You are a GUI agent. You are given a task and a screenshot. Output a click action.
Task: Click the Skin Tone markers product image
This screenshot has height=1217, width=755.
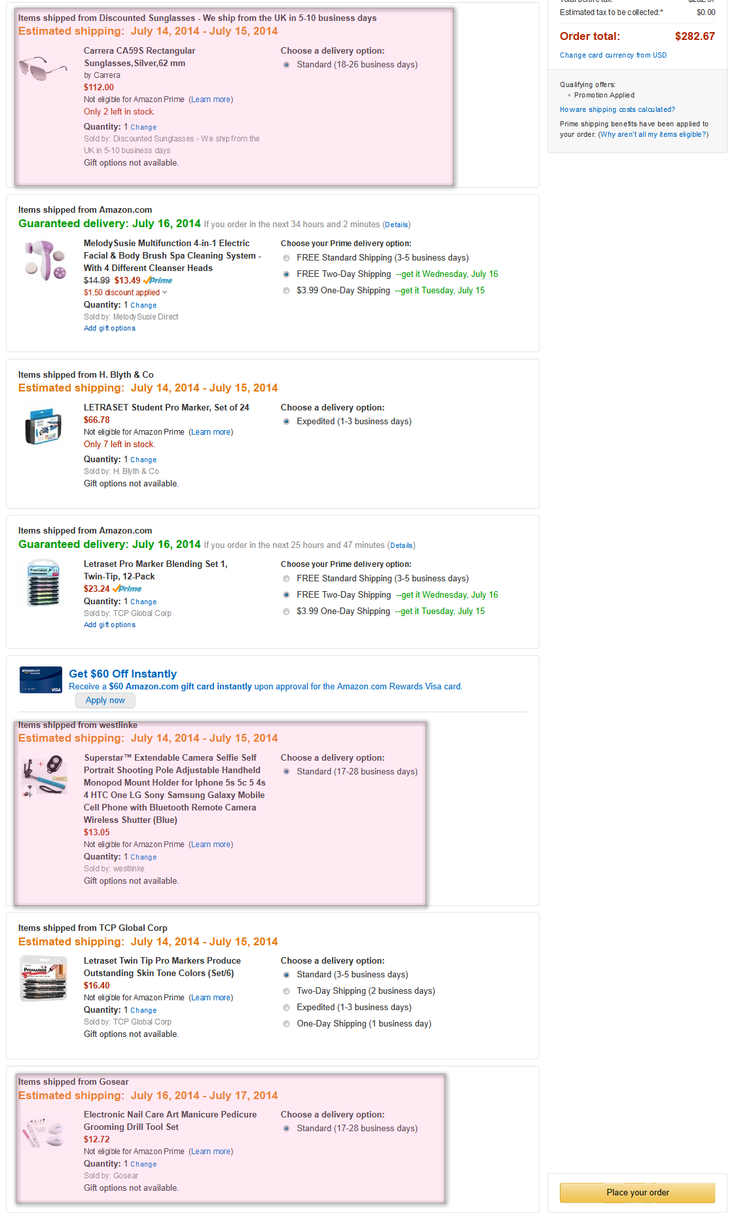(x=44, y=979)
